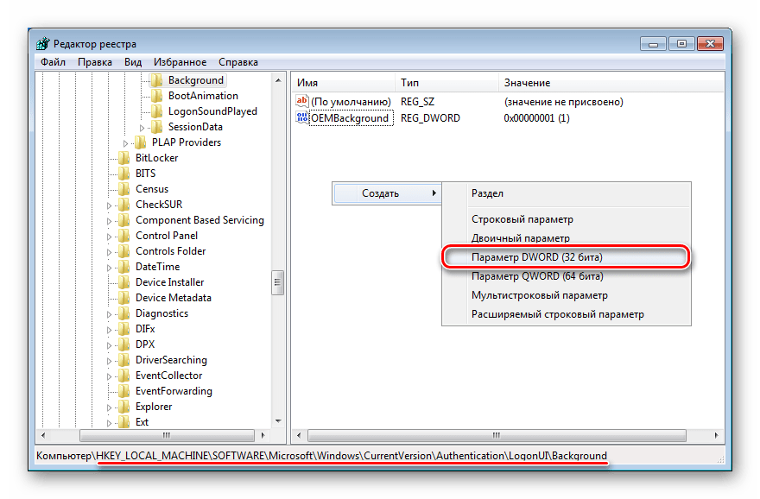Pick Двоичный параметр from submenu
760x499 pixels.
point(566,238)
